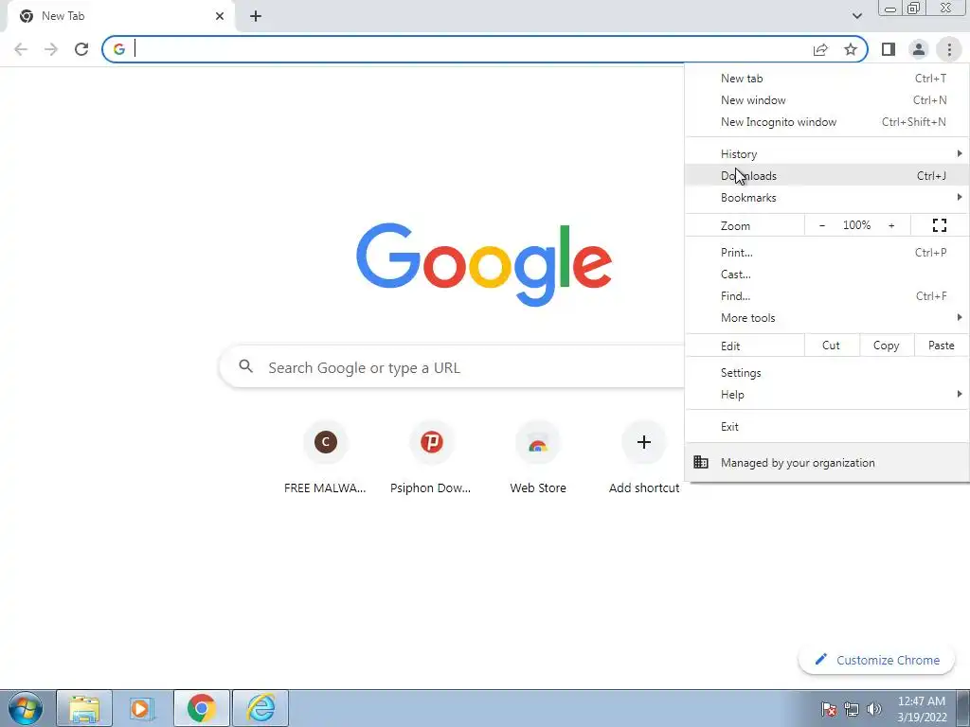
Task: Click the share page icon in address bar
Action: point(820,49)
